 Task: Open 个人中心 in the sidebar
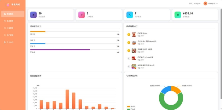click(13, 42)
